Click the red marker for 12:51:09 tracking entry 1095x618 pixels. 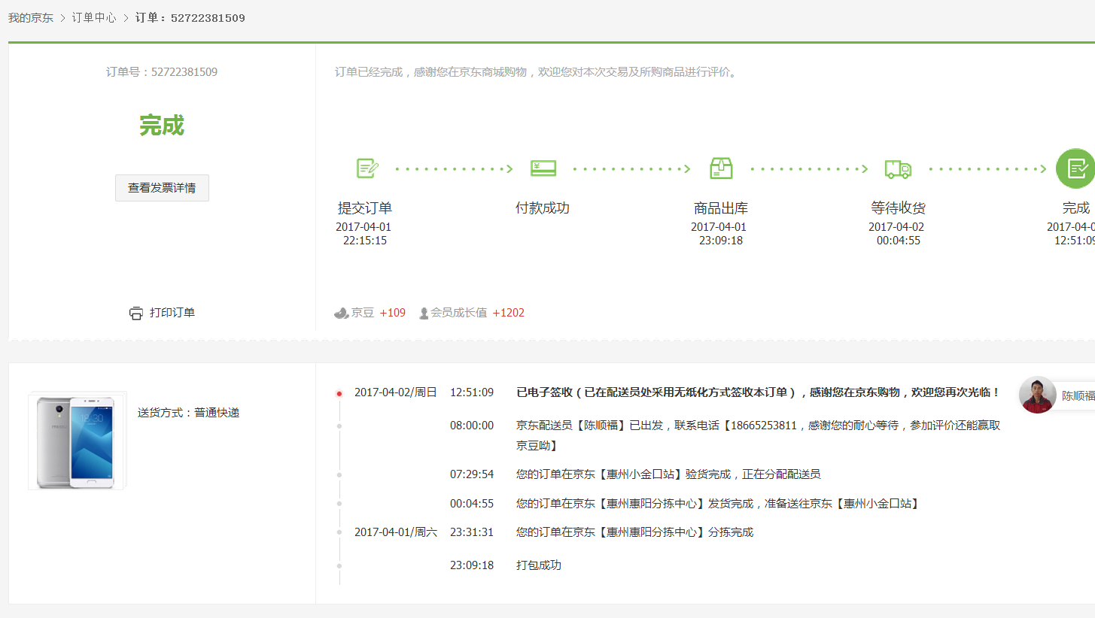click(339, 393)
